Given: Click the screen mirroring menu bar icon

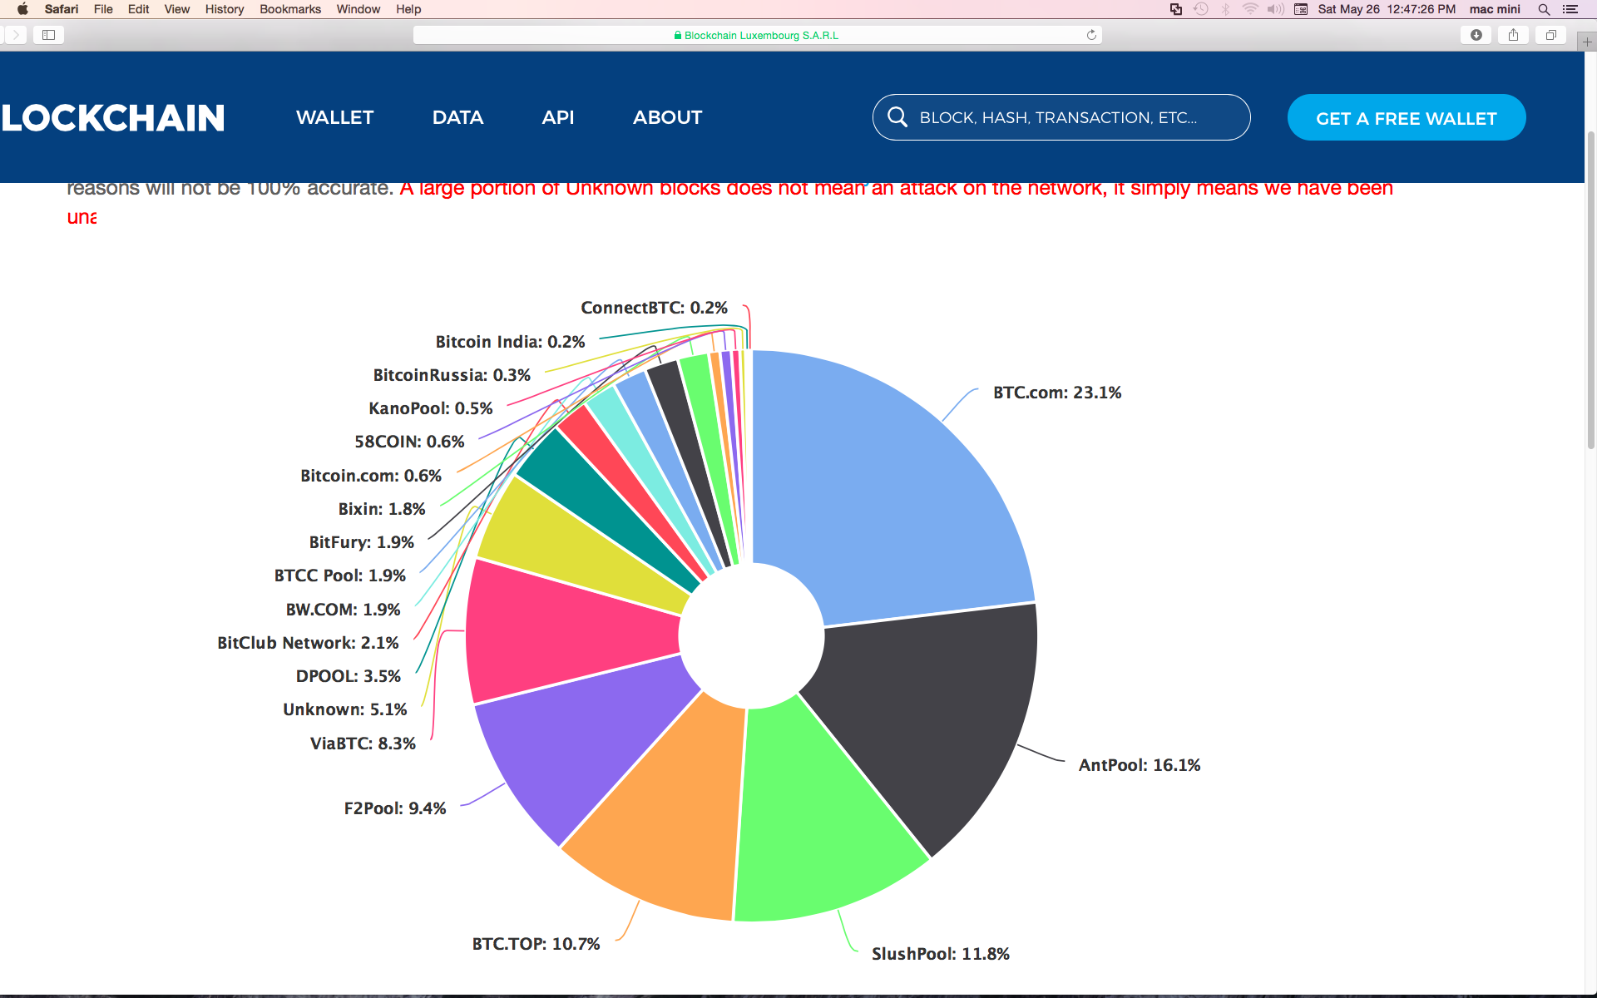Looking at the screenshot, I should pyautogui.click(x=1175, y=9).
